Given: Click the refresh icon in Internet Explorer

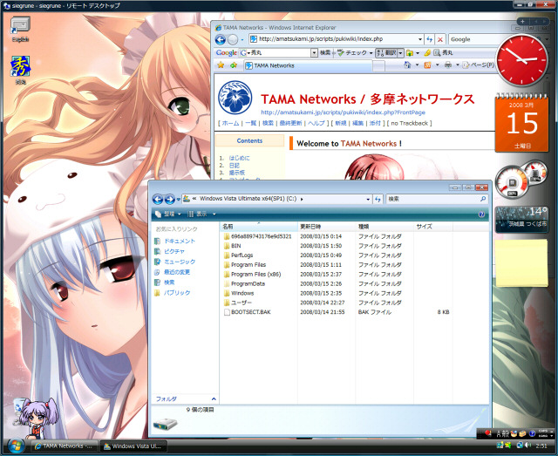Looking at the screenshot, I should click(429, 39).
